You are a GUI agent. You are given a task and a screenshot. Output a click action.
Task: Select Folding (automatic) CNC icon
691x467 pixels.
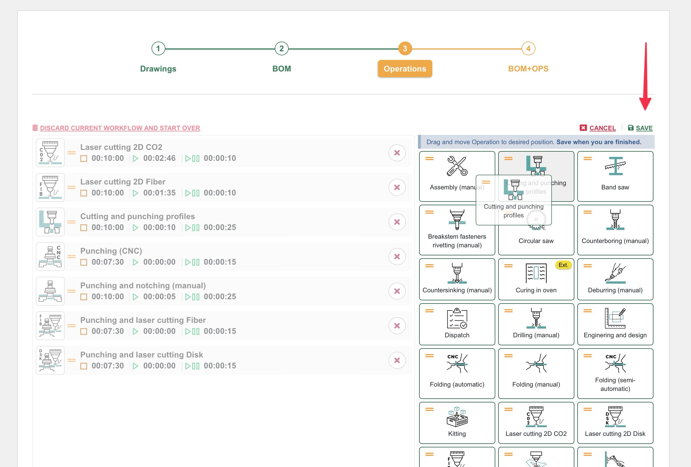(457, 363)
